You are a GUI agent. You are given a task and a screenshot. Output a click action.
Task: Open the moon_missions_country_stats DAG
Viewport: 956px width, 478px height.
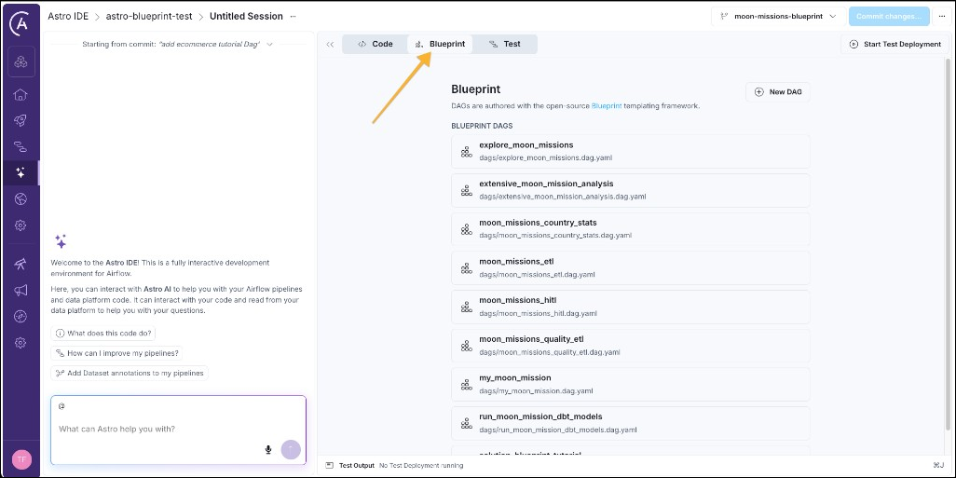point(631,228)
